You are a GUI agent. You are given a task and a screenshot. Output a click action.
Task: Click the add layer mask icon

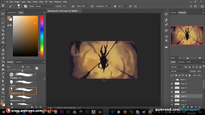click(x=184, y=107)
